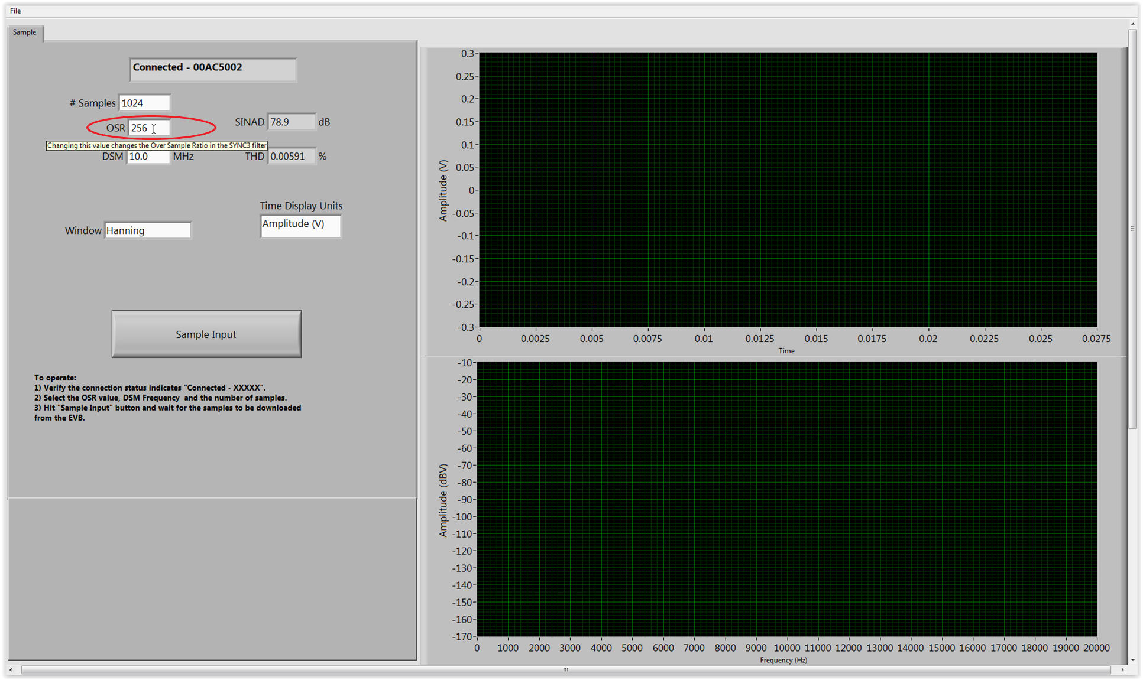Click the vertical scrollbar thumb grip
Screen dimensions: 1143x680
1132,229
